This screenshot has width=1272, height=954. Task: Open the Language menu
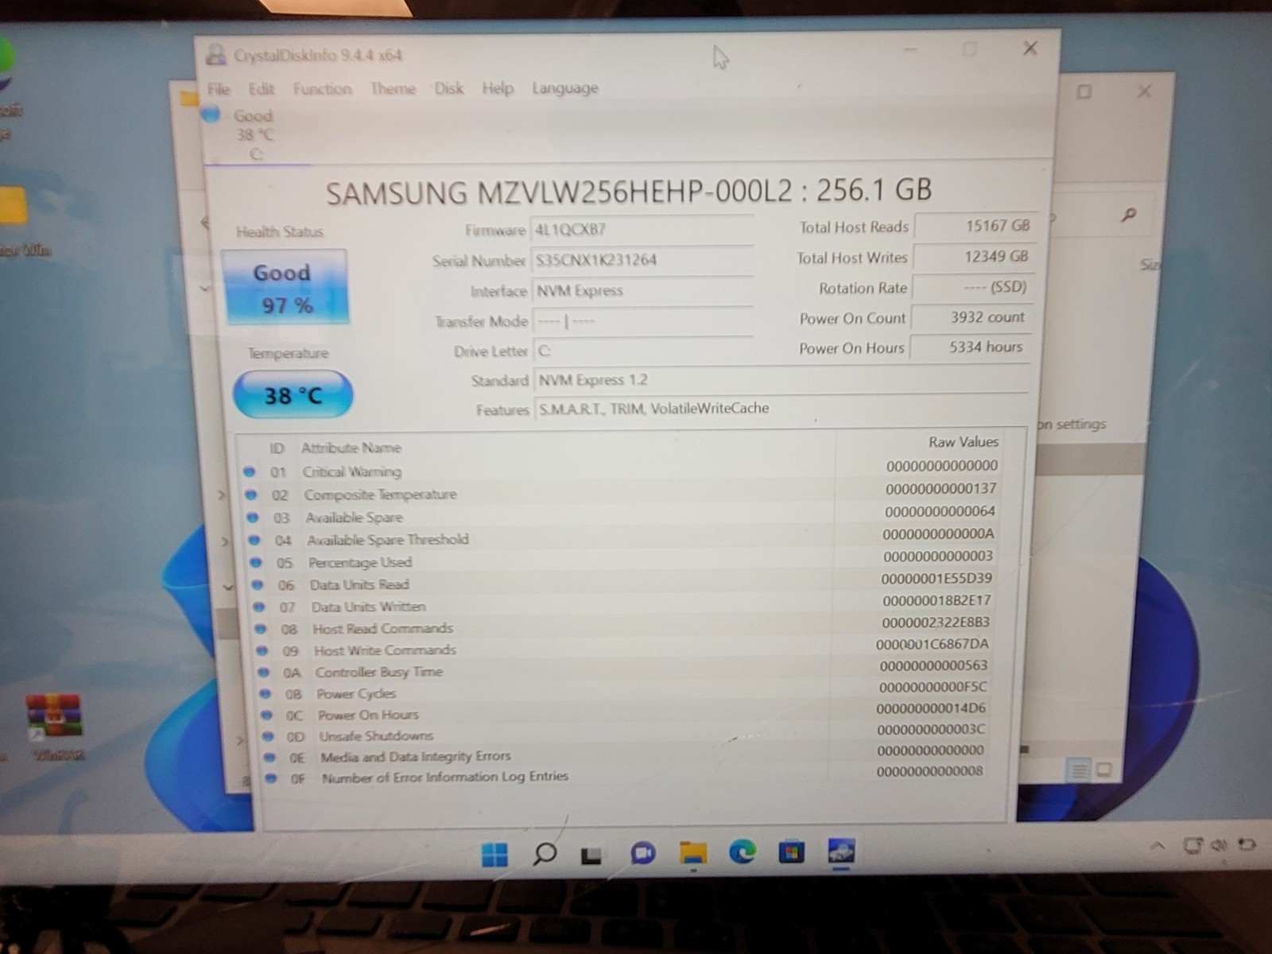[x=565, y=88]
